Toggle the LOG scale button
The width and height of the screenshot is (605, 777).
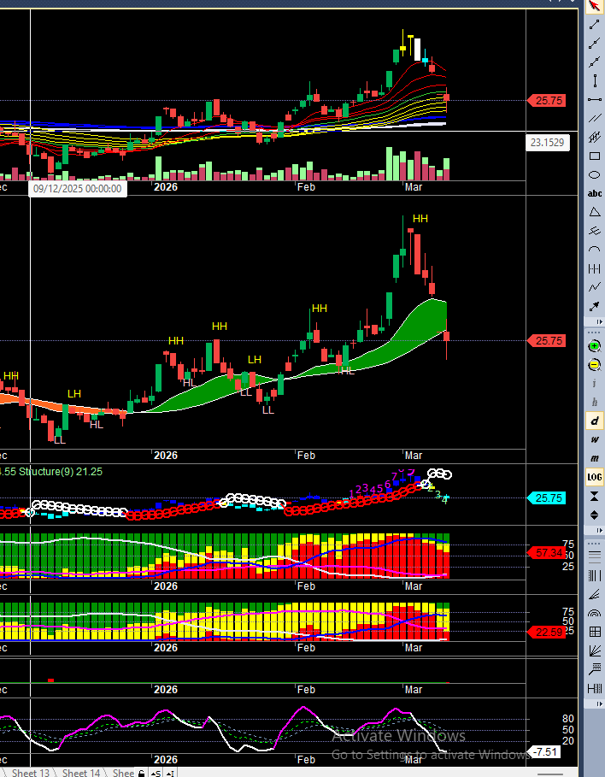[595, 477]
